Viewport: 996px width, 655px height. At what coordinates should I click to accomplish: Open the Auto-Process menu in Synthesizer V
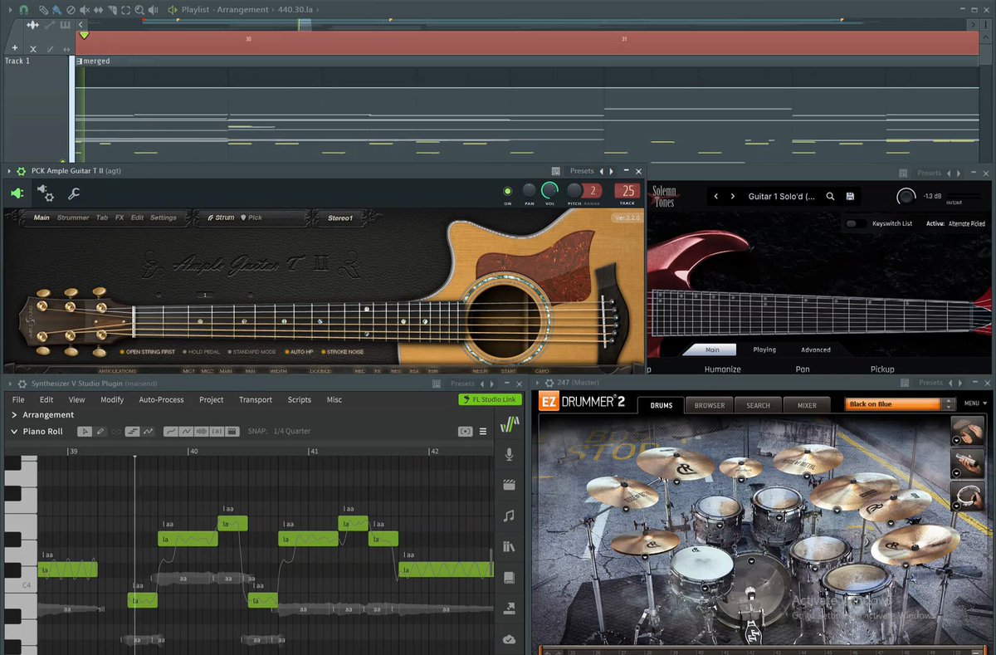tap(161, 399)
